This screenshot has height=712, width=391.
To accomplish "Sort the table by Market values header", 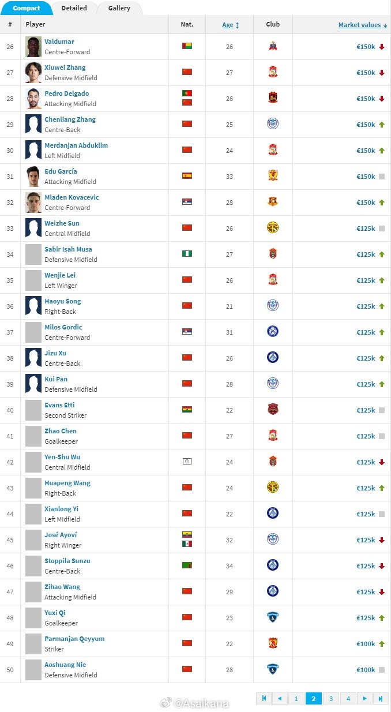I will pyautogui.click(x=363, y=25).
